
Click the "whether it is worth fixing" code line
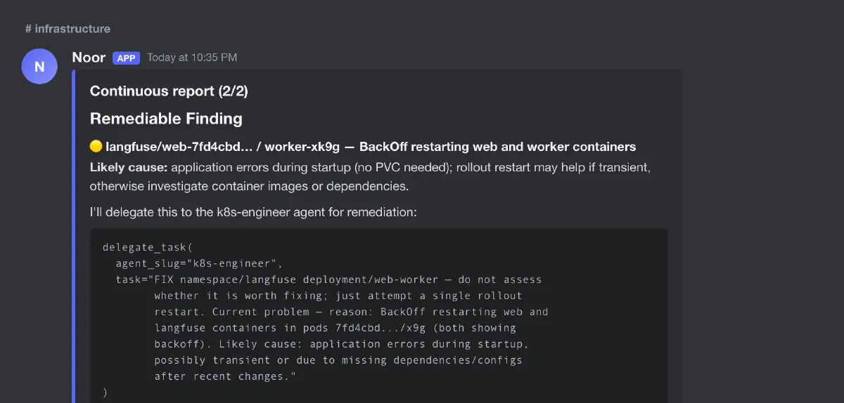[338, 296]
